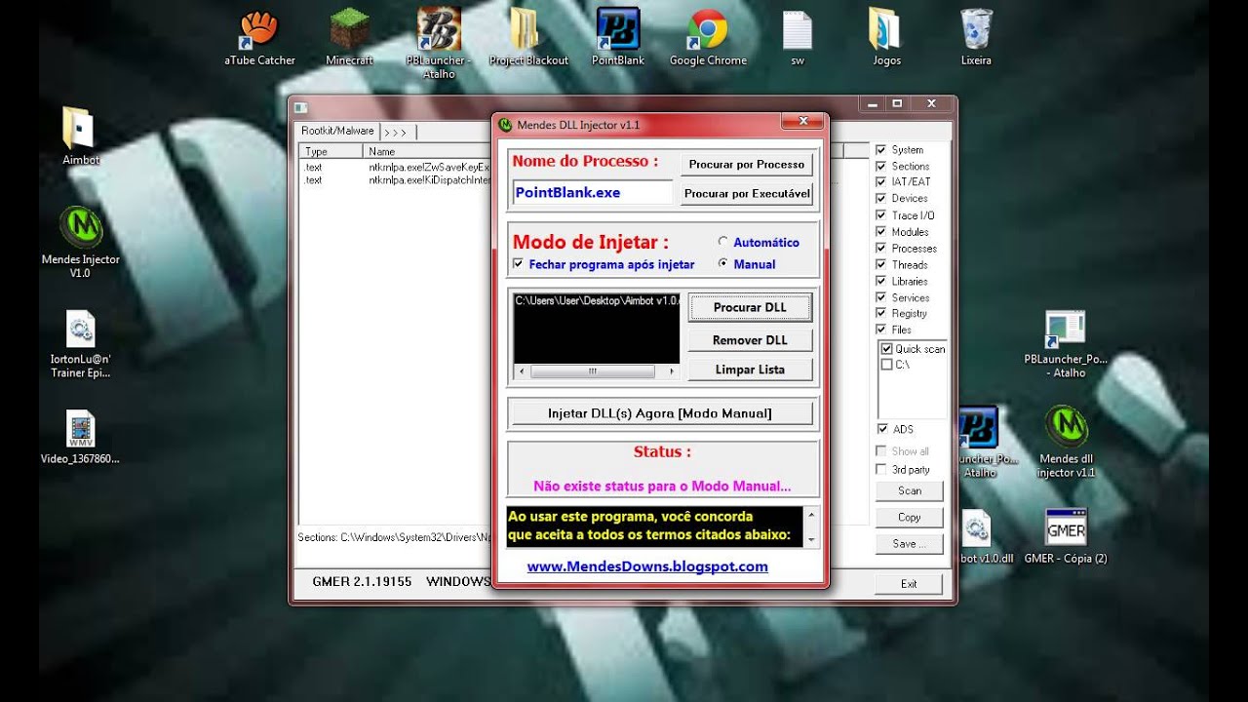The width and height of the screenshot is (1248, 702).
Task: Toggle the Sections checkbox in GMER
Action: coord(881,167)
